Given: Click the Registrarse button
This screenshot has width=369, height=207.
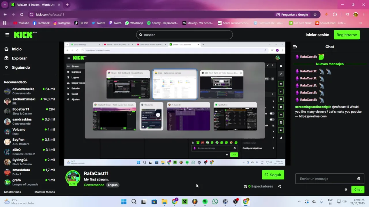Looking at the screenshot, I should 347,35.
